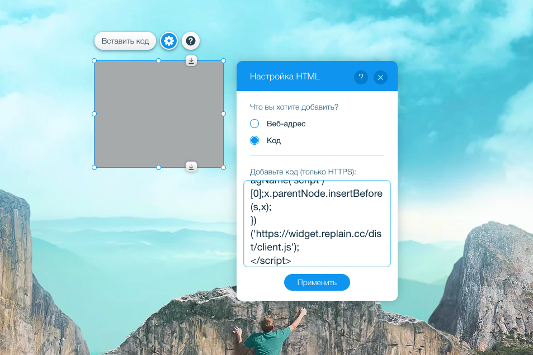Click the "Что вы хотите добавить?" text

pos(294,107)
